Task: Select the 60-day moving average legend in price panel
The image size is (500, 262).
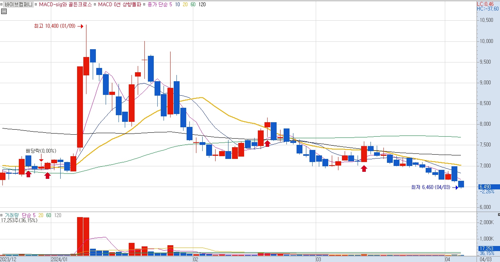Action: point(193,4)
